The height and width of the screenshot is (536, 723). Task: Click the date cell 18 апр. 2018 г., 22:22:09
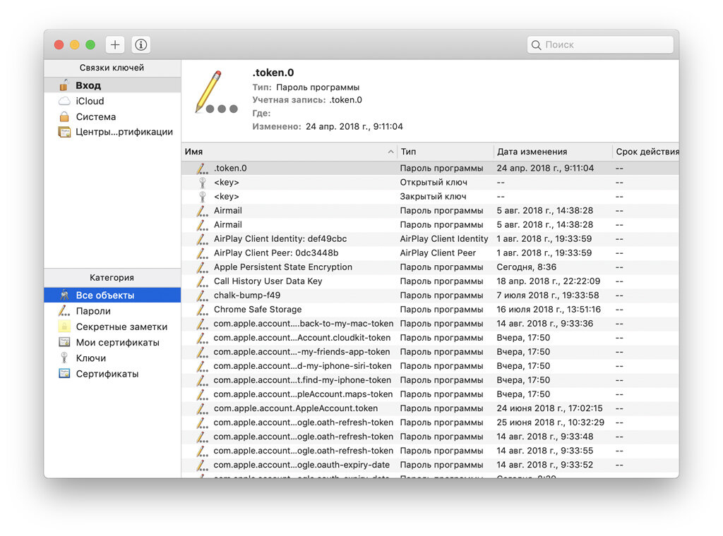[x=548, y=281]
